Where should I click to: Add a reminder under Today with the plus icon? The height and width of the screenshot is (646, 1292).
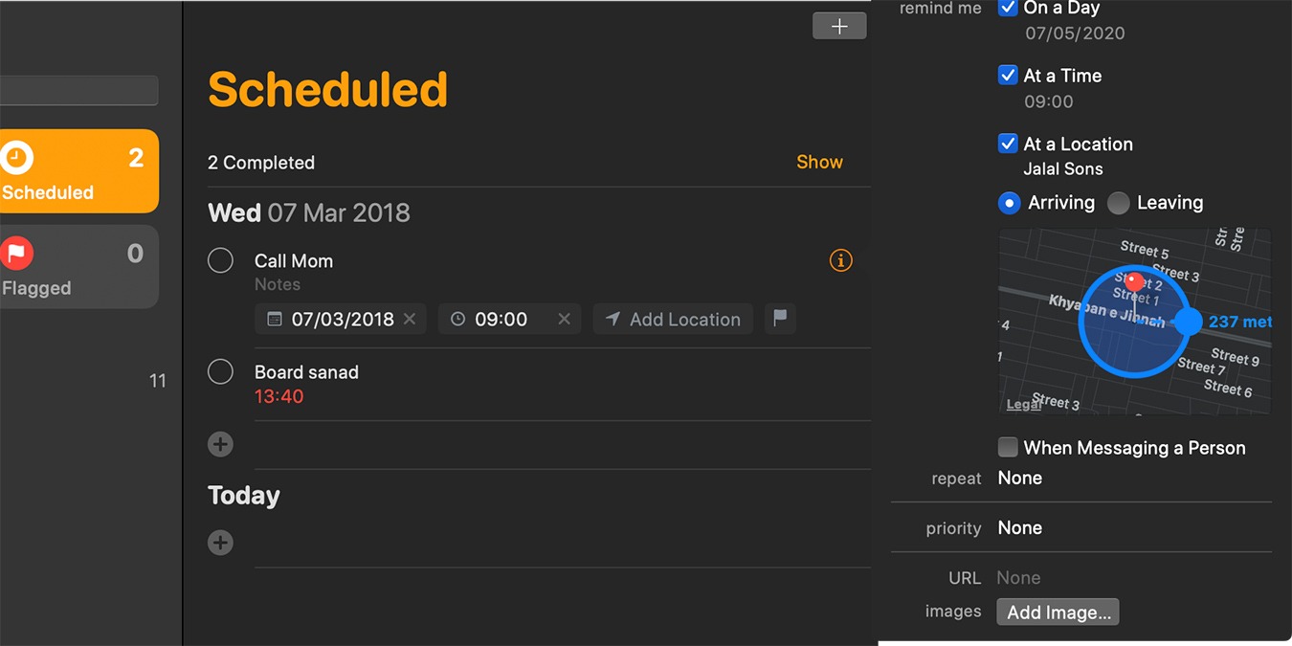[x=220, y=542]
